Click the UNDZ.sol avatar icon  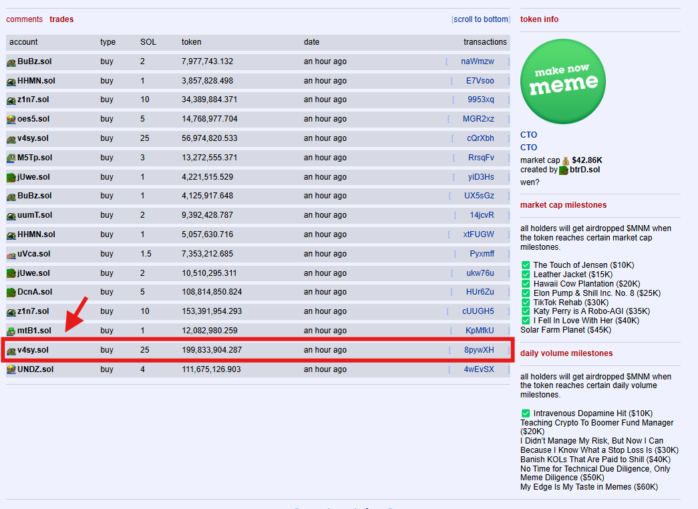11,370
